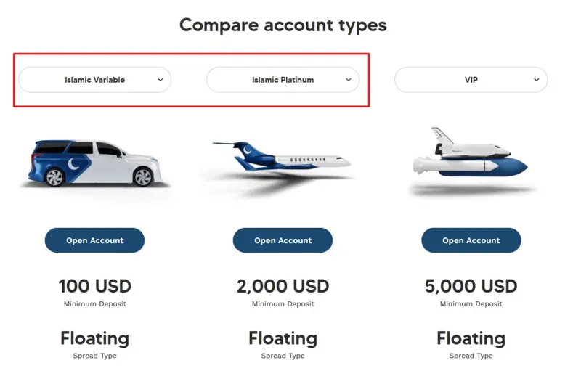Screen dimensions: 581x371
Task: Click the 5,000 USD minimum deposit text
Action: point(471,286)
